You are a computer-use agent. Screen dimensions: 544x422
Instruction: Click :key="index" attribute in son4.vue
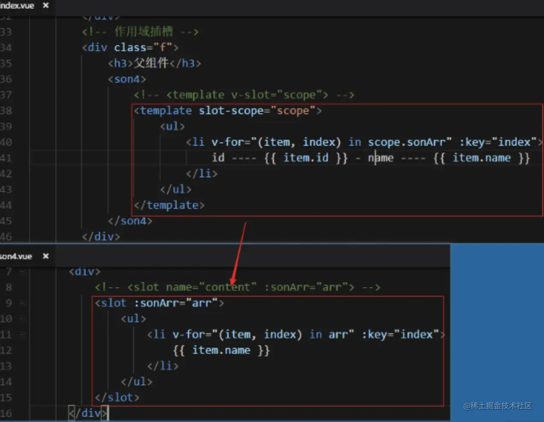(400, 335)
